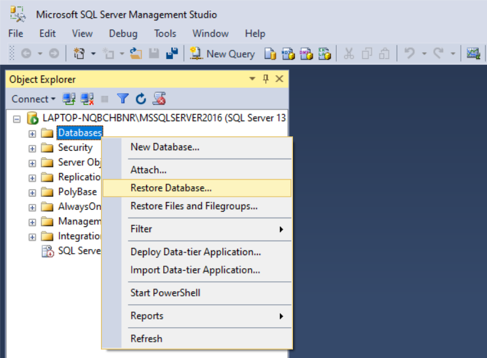Screen dimensions: 487x358
Task: Open New Project dropdown arrow
Action: pyautogui.click(x=93, y=54)
